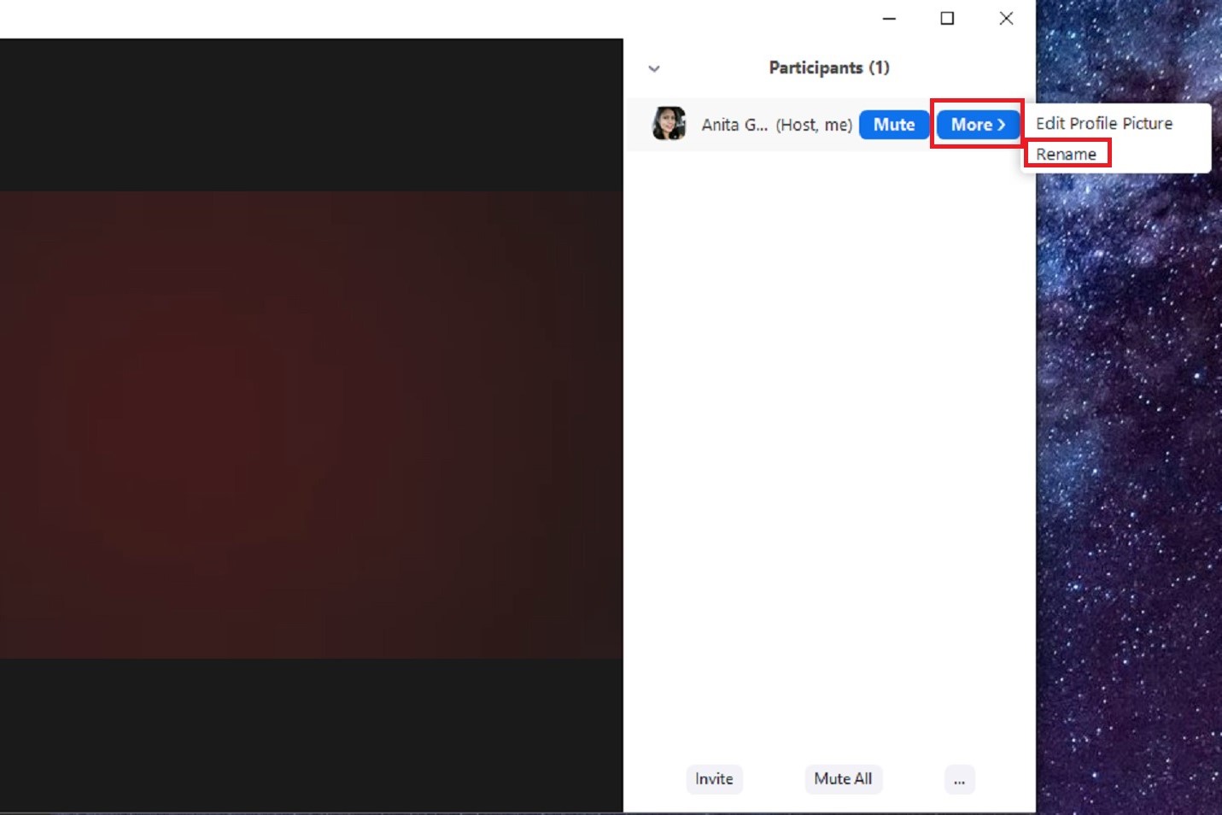Select Rename from the More menu
Image resolution: width=1222 pixels, height=815 pixels.
click(1067, 154)
